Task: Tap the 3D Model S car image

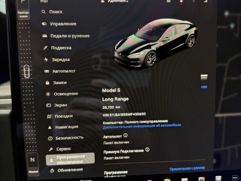Action: pos(156,44)
